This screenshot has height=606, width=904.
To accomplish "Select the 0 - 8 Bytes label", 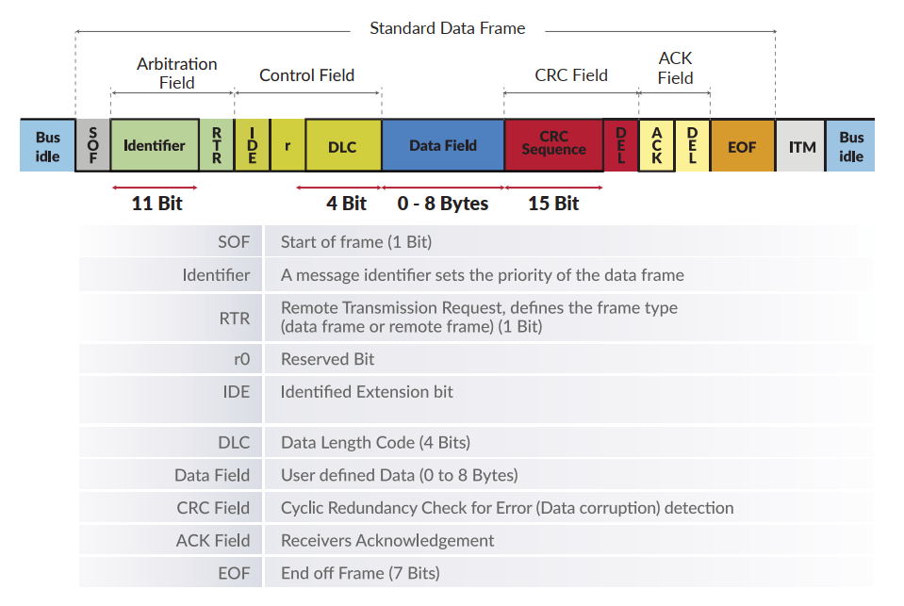I will (443, 203).
